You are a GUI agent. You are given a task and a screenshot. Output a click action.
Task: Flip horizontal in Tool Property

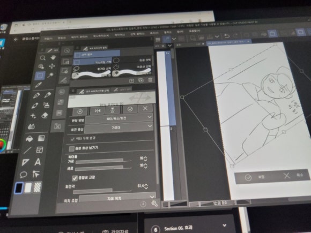[98, 111]
